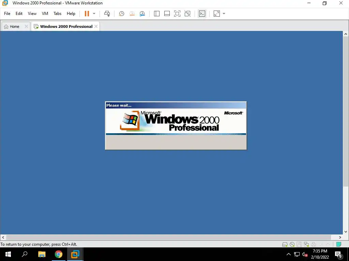Open the network tray icon
The image size is (349, 261).
point(297,254)
